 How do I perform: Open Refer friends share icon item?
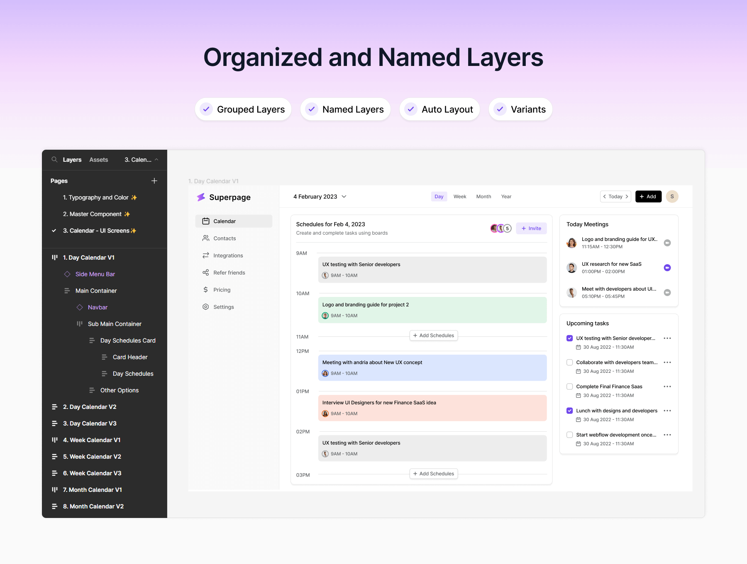[x=206, y=272]
